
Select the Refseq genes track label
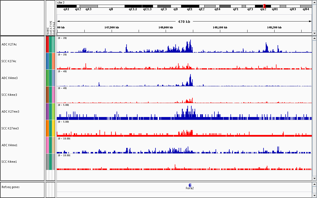click(x=10, y=187)
